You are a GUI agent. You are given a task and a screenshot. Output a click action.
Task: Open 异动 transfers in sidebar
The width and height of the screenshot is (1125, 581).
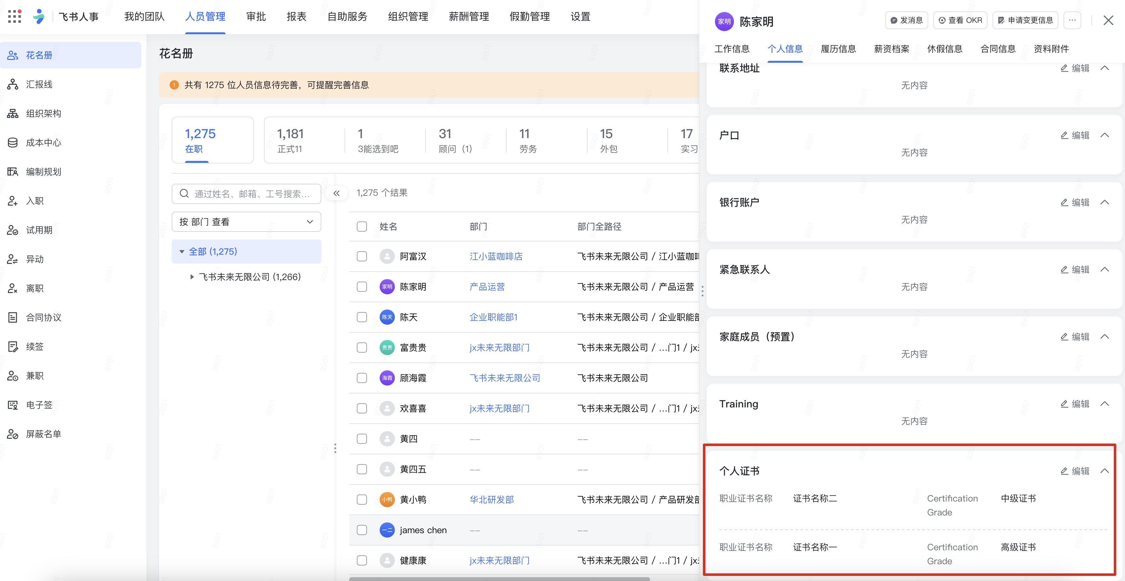coord(71,259)
